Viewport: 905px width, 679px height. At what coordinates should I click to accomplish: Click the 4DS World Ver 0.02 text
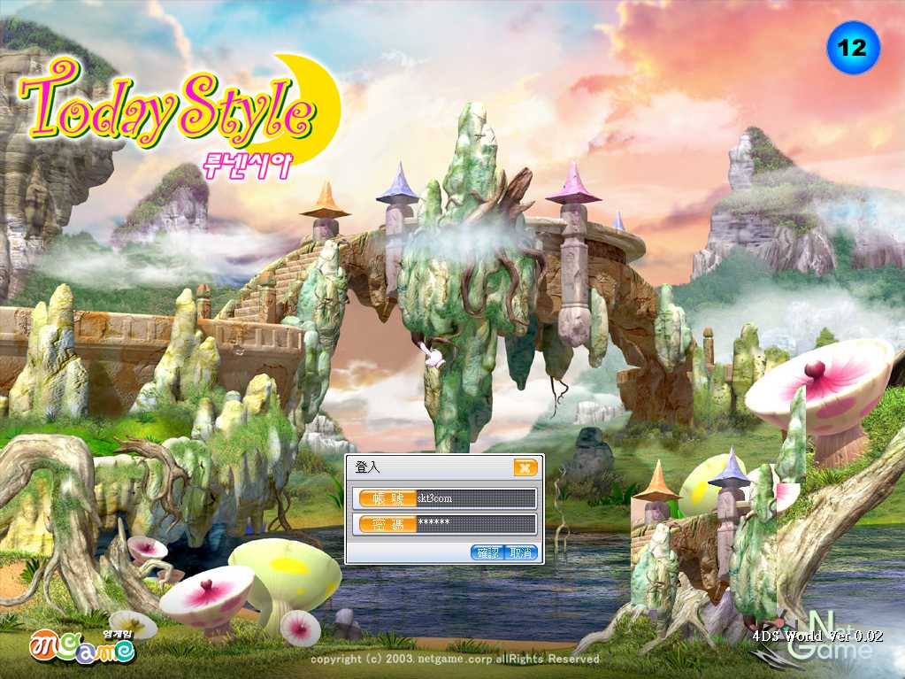(x=817, y=636)
